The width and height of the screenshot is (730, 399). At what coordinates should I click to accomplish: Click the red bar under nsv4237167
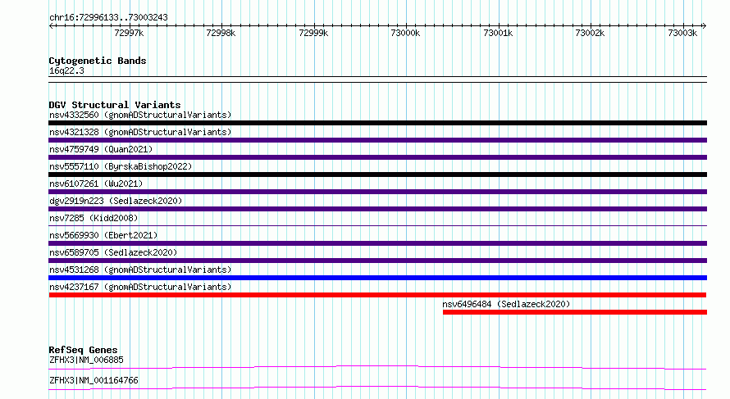pyautogui.click(x=377, y=295)
